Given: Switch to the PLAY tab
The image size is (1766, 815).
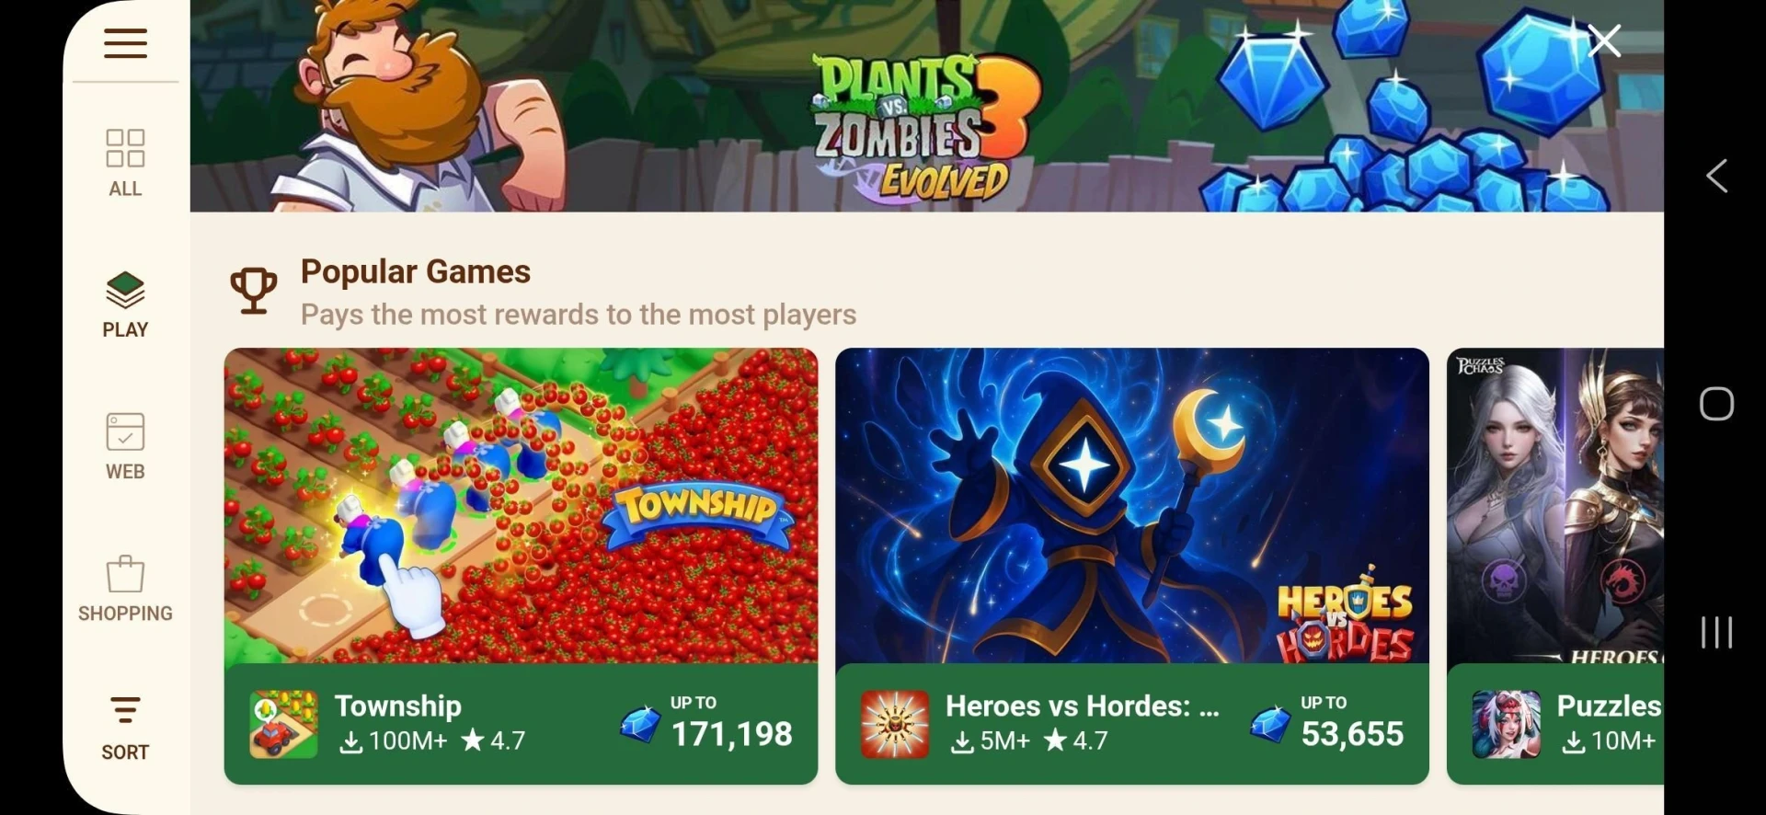Looking at the screenshot, I should pos(125,304).
